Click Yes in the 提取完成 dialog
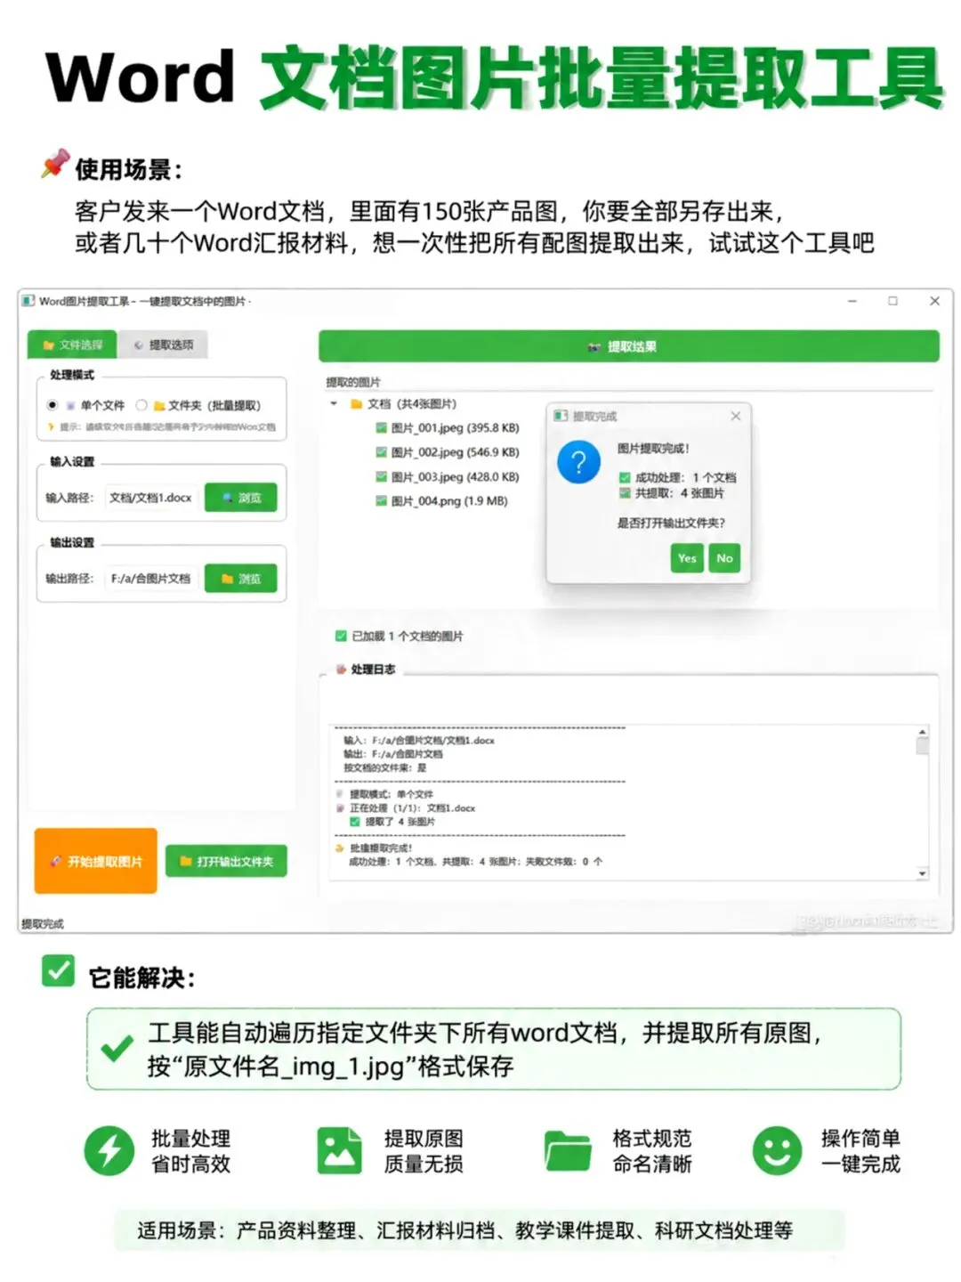This screenshot has width=961, height=1282. point(687,558)
